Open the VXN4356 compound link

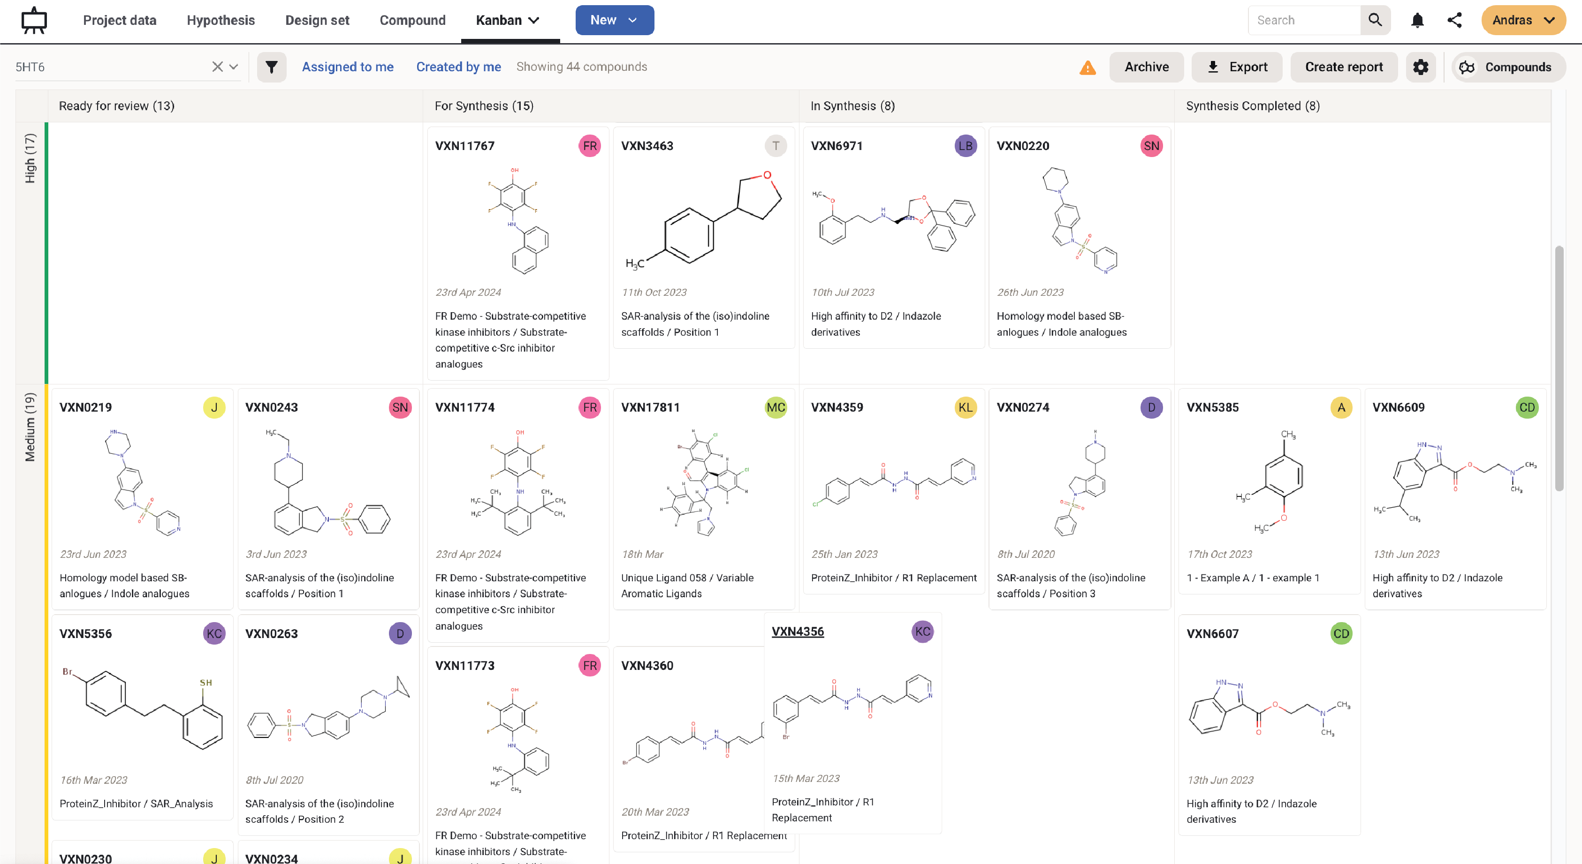pyautogui.click(x=797, y=631)
